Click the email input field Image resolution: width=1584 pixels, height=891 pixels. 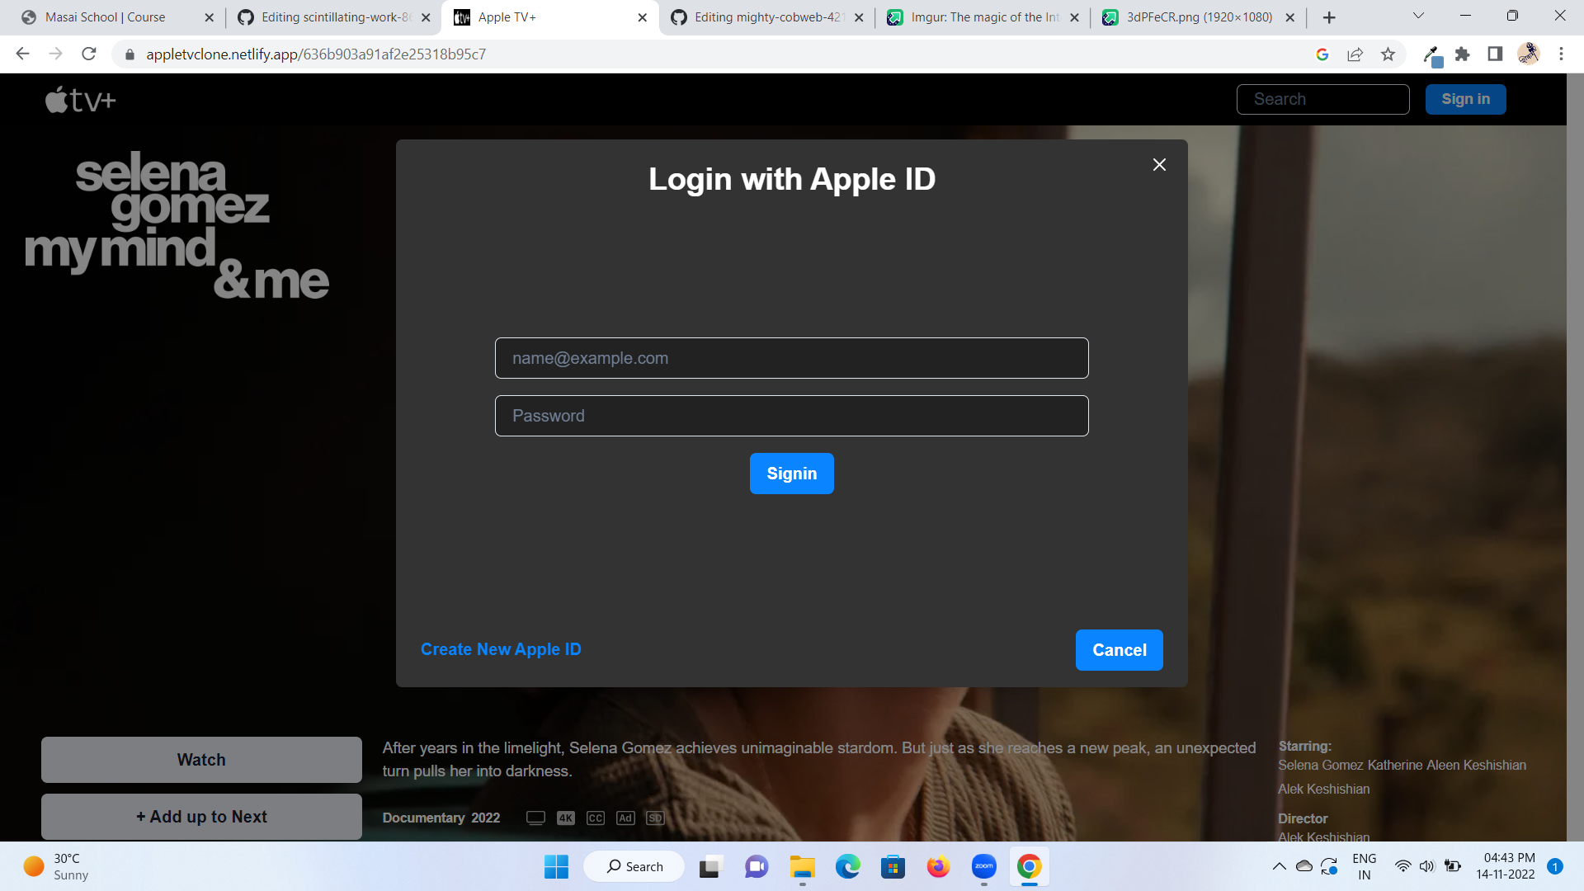coord(792,358)
